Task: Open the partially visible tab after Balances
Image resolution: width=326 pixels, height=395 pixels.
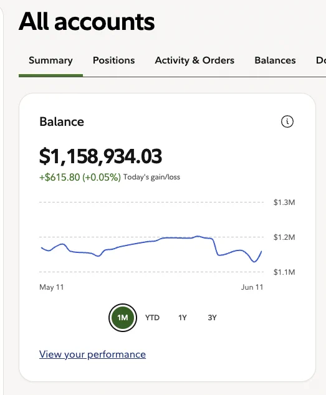Action: [x=321, y=60]
